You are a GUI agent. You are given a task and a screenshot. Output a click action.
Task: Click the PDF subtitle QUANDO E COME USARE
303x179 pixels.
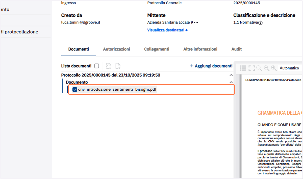[280, 125]
